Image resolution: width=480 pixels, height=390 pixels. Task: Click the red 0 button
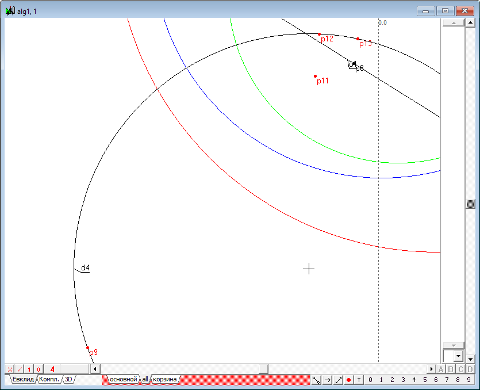[39, 369]
